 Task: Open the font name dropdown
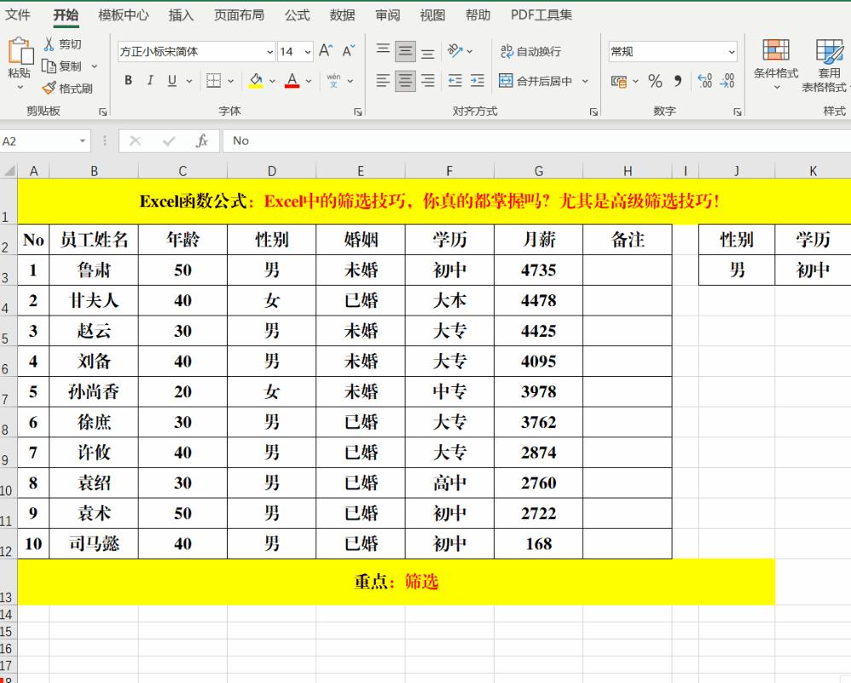(x=269, y=52)
